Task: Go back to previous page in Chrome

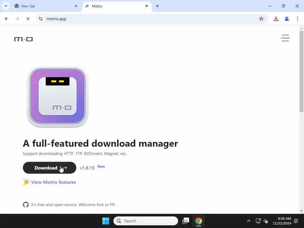Action: 7,19
